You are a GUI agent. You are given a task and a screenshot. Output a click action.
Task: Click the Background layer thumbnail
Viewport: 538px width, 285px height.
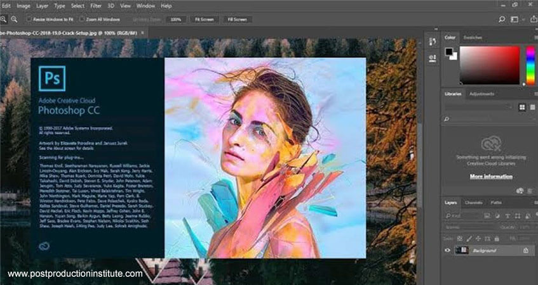coord(461,251)
